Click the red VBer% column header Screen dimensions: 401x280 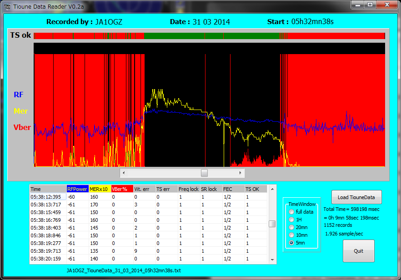coord(122,189)
